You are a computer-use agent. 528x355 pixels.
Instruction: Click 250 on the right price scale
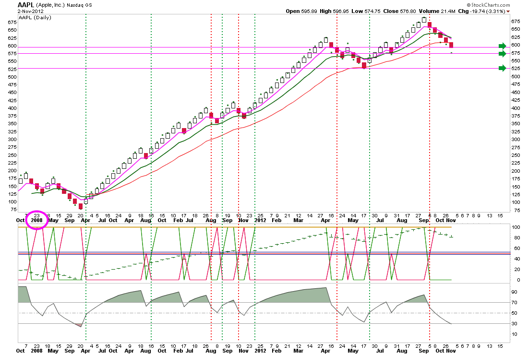pos(516,155)
